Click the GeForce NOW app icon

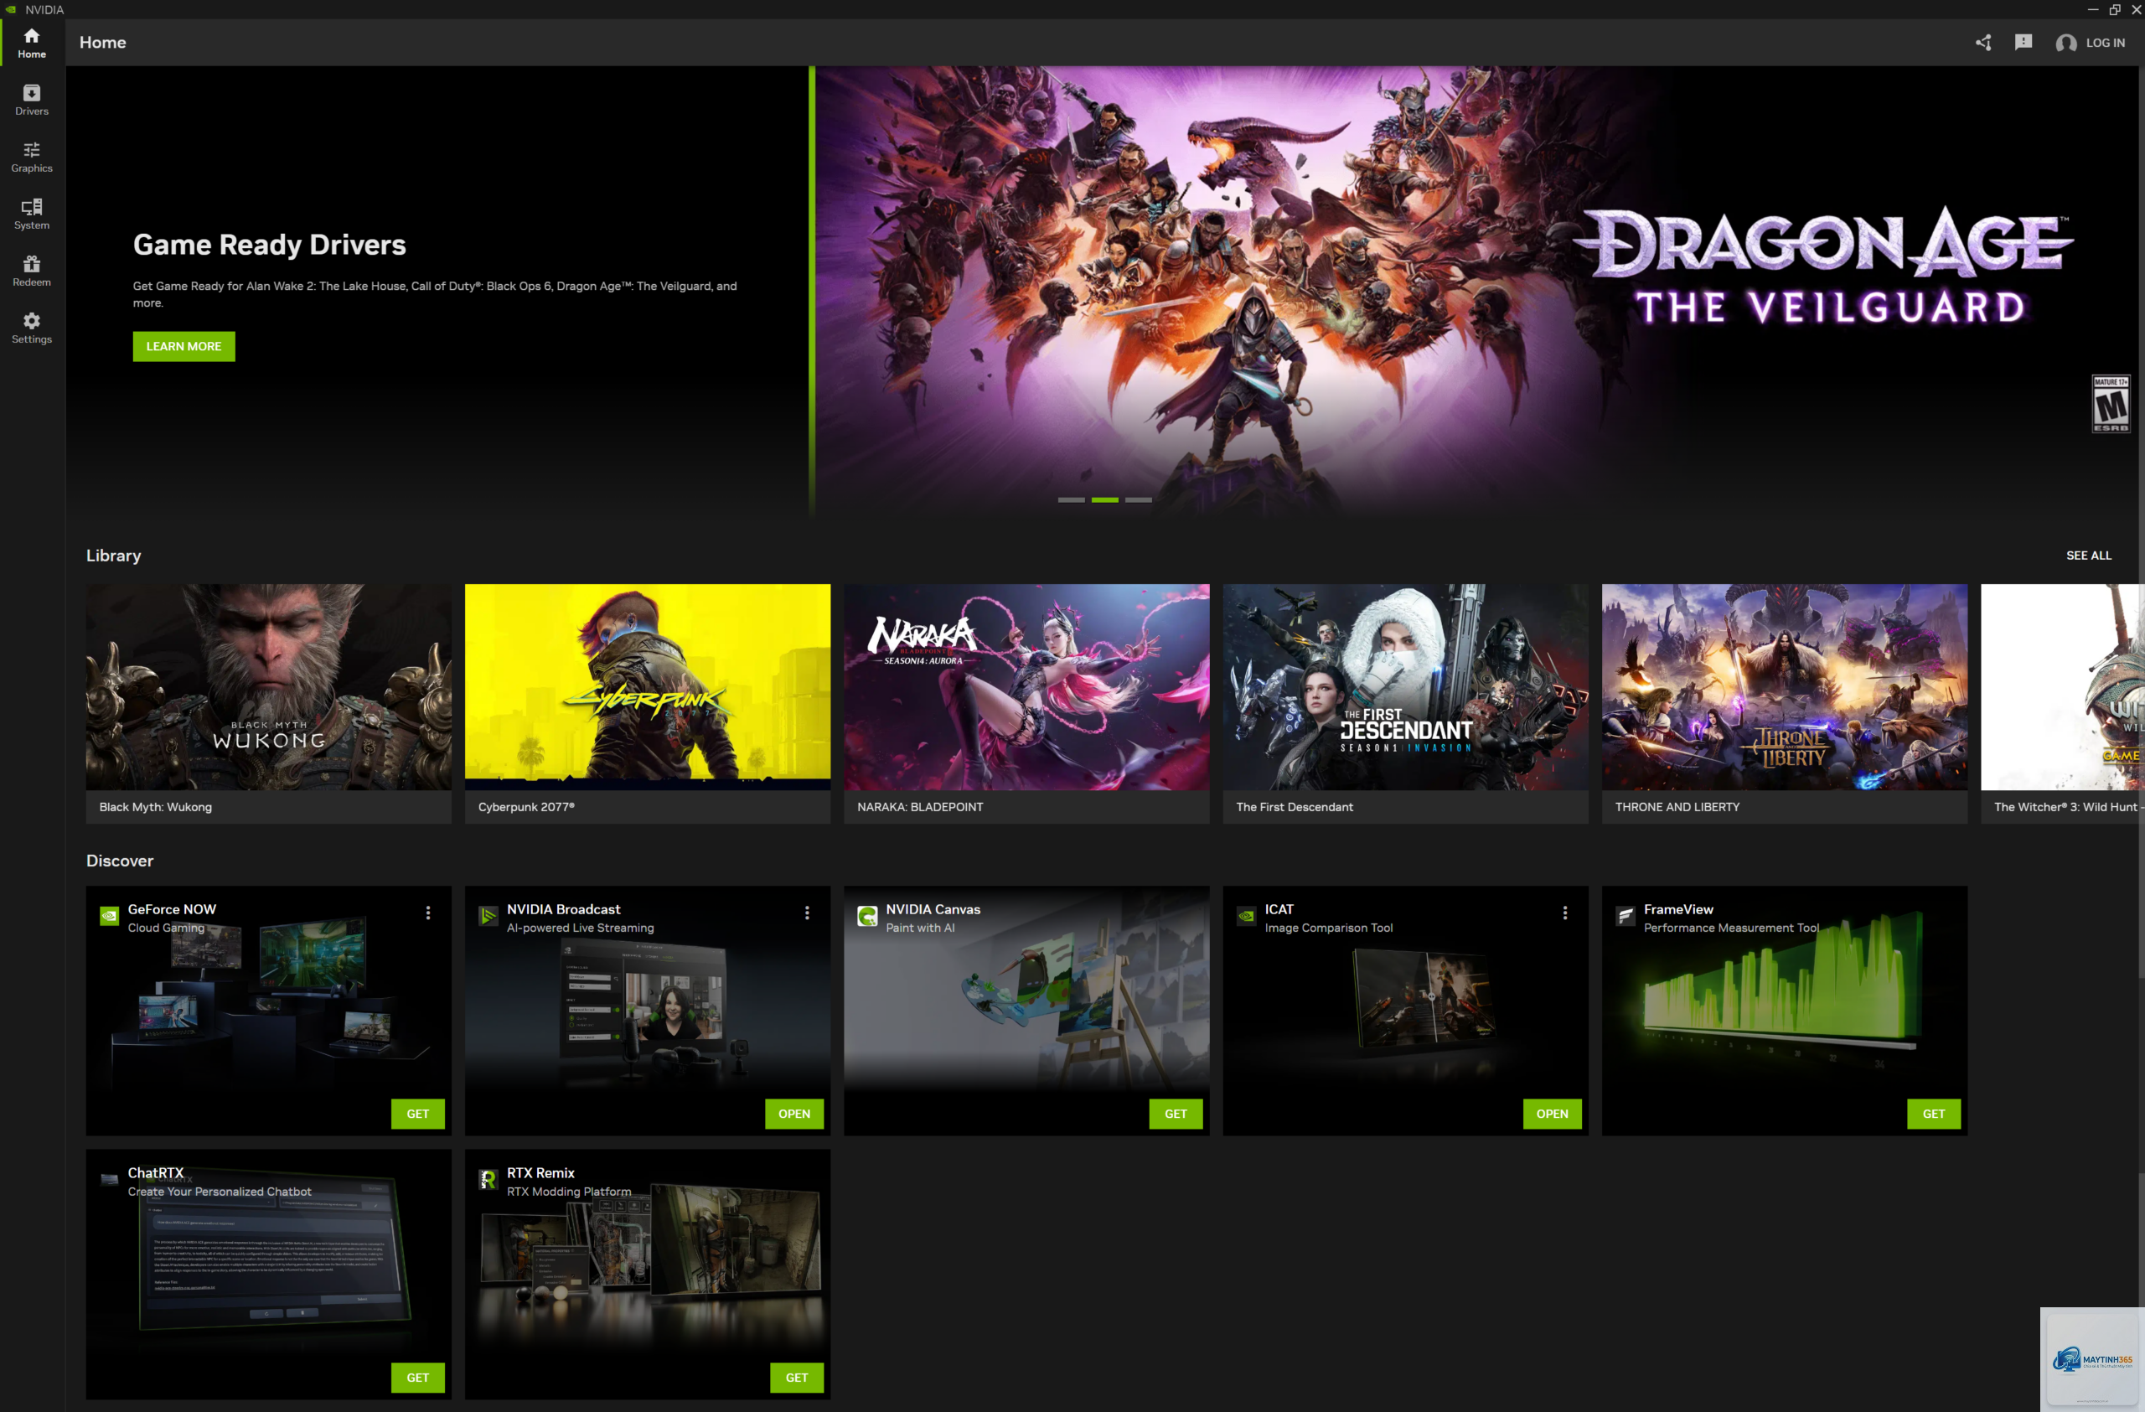(x=109, y=917)
